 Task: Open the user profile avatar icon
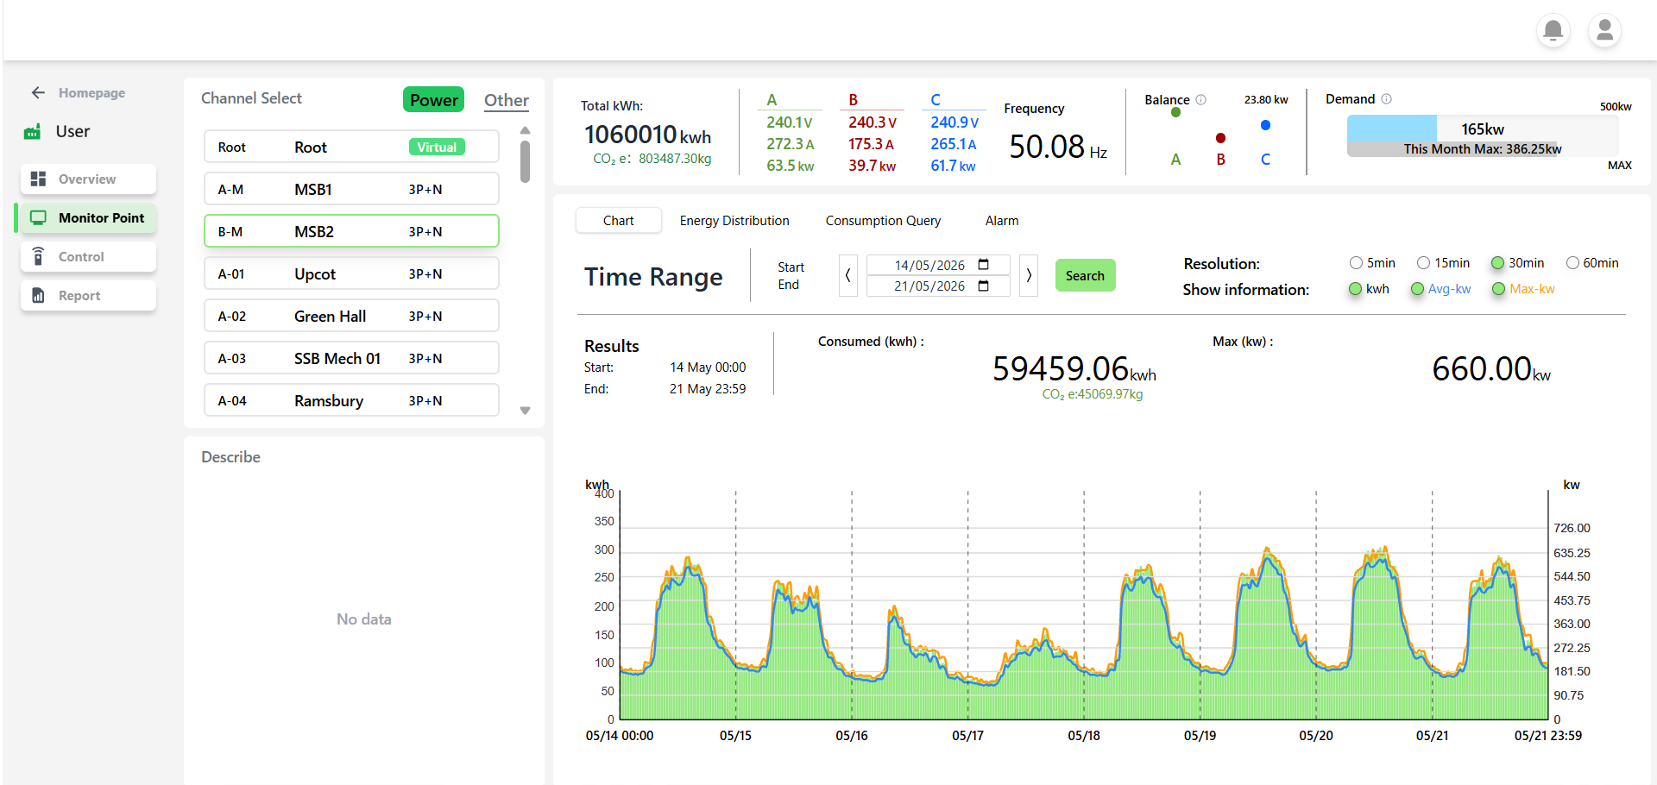click(1604, 30)
